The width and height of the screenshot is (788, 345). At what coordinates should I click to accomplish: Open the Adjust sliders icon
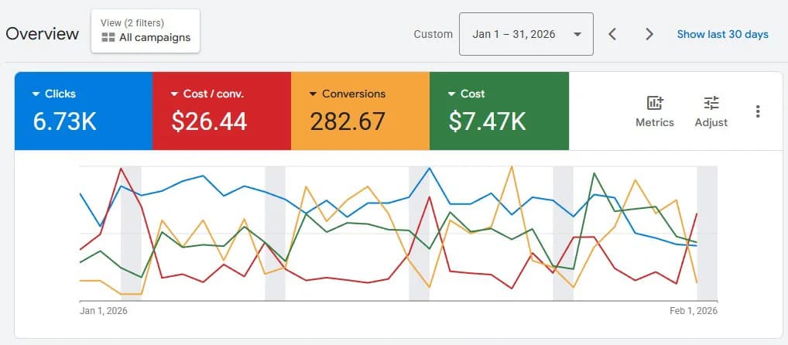coord(711,103)
